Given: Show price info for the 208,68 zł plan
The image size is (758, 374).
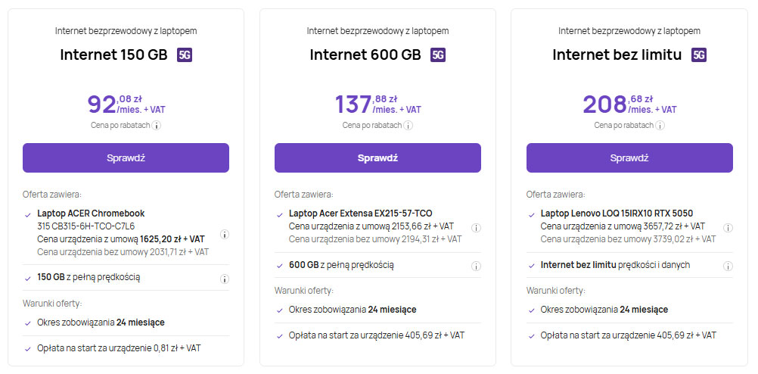Looking at the screenshot, I should point(660,126).
